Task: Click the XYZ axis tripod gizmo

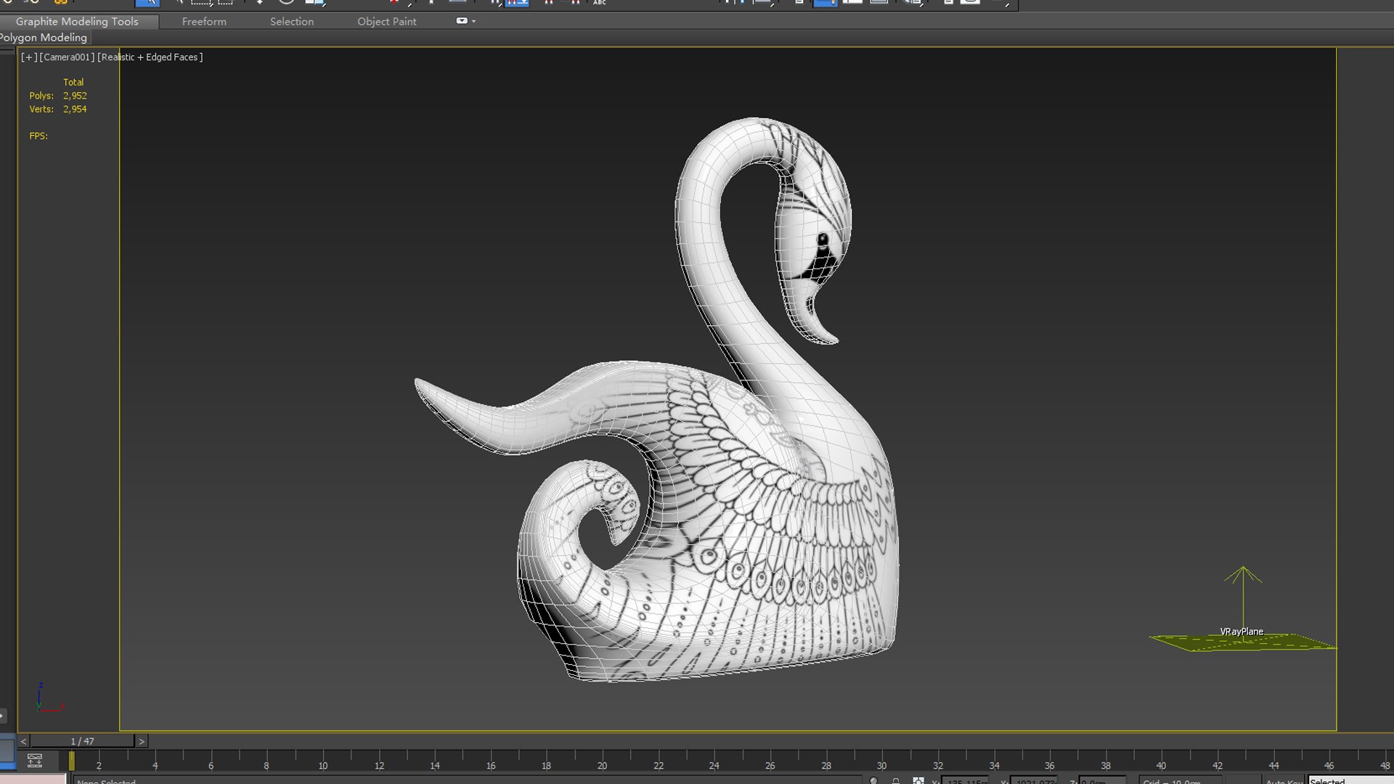Action: click(49, 697)
